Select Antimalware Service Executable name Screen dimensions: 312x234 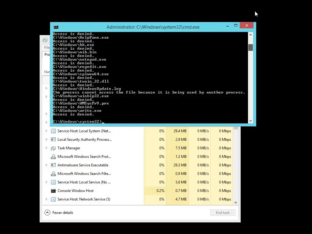83,165
